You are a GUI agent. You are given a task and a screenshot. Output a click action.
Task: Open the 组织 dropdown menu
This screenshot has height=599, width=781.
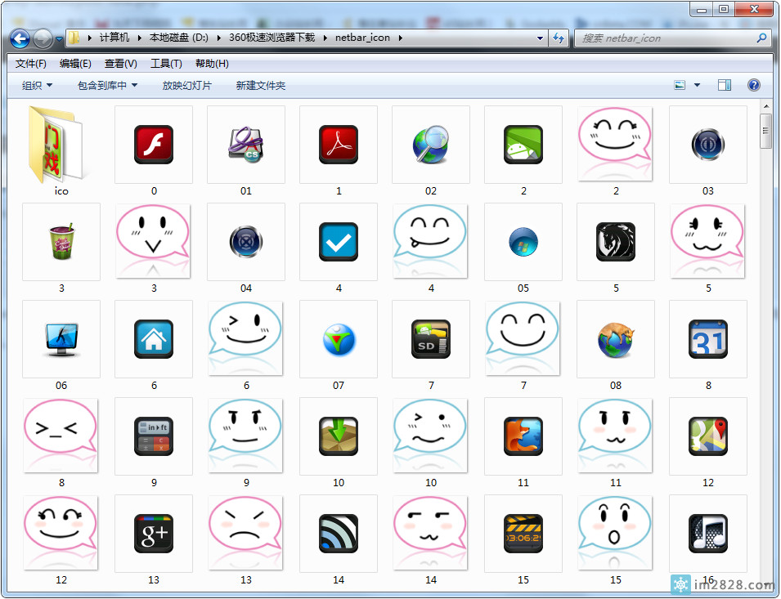click(37, 85)
